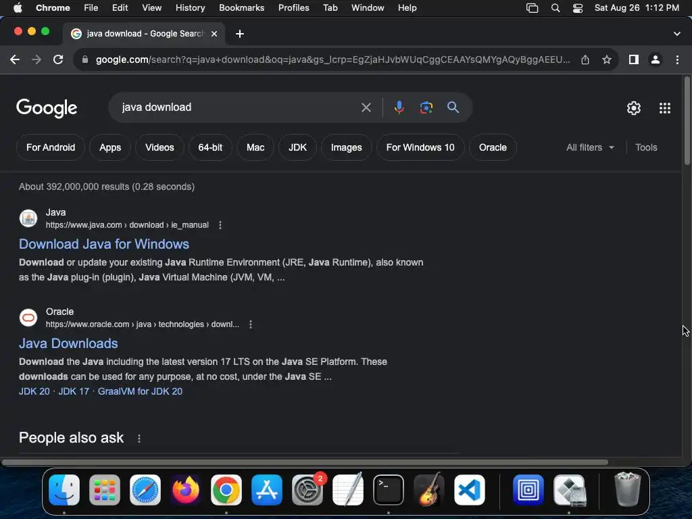Click the Oracle site favicon
The width and height of the screenshot is (692, 519).
(28, 318)
